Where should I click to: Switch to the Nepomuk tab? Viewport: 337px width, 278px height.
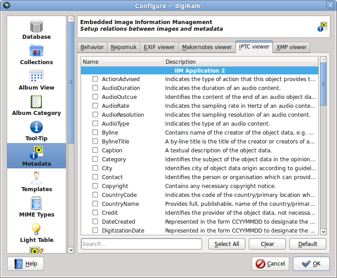pos(124,47)
